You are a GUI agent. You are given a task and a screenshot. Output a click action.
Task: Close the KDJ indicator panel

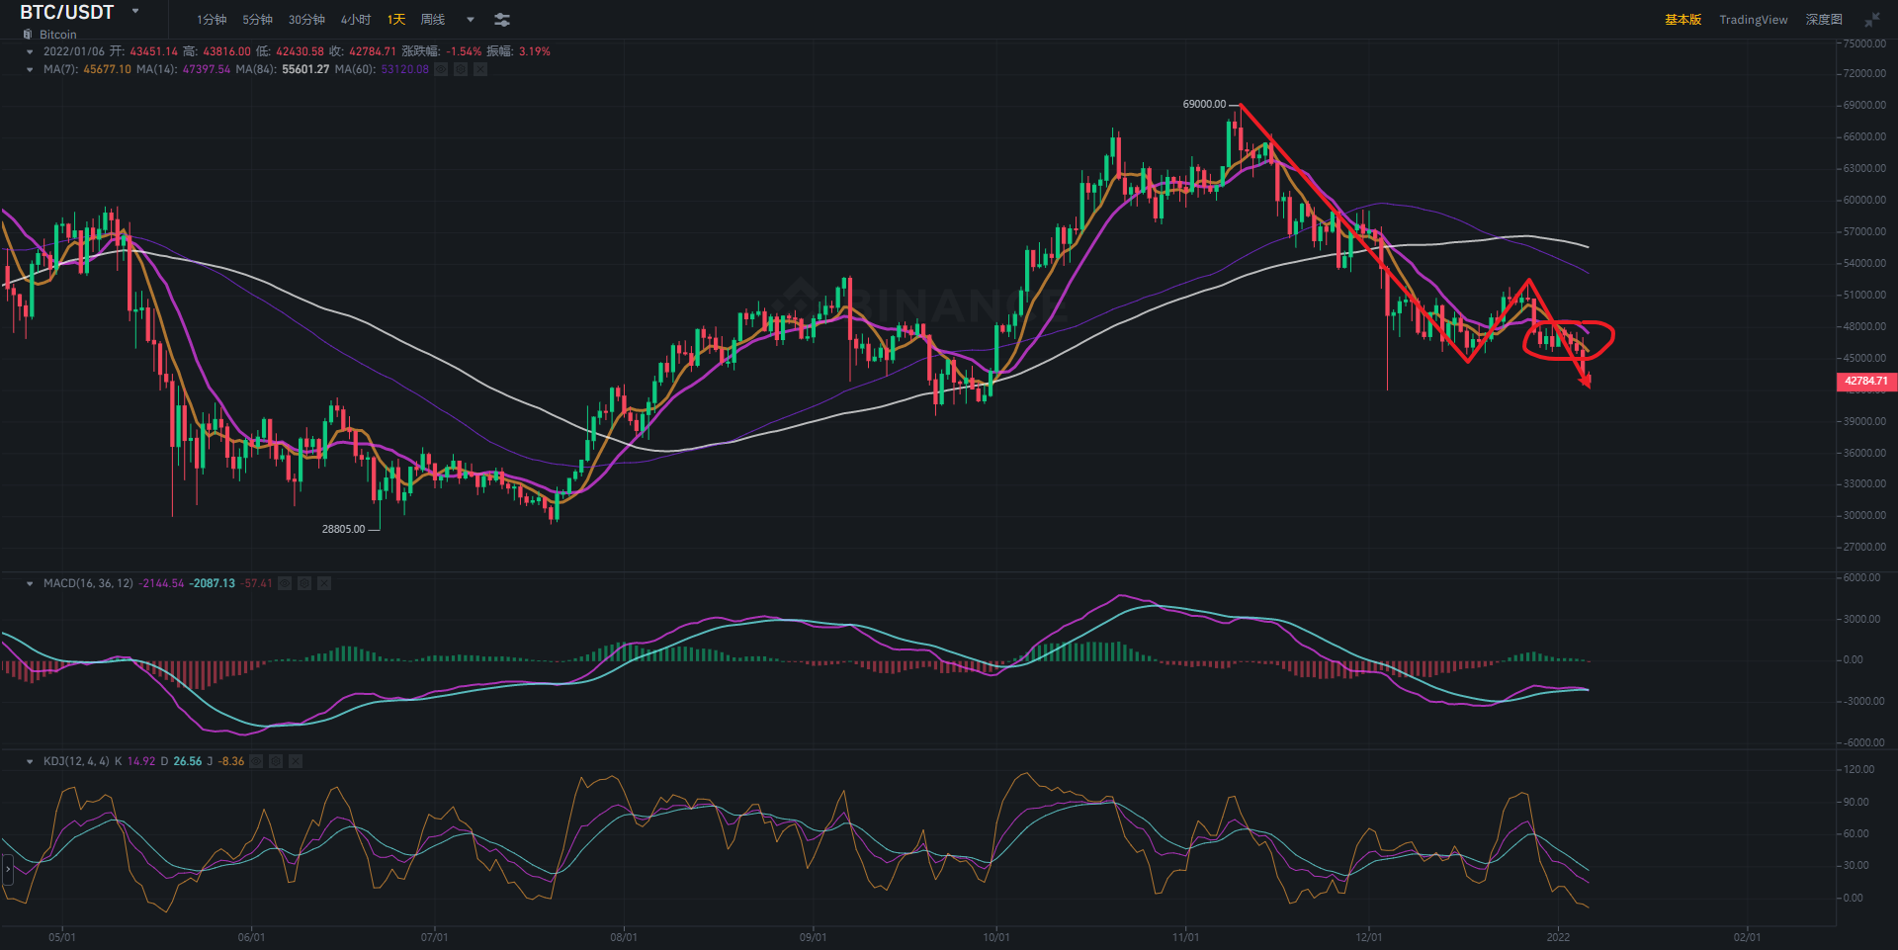point(296,761)
